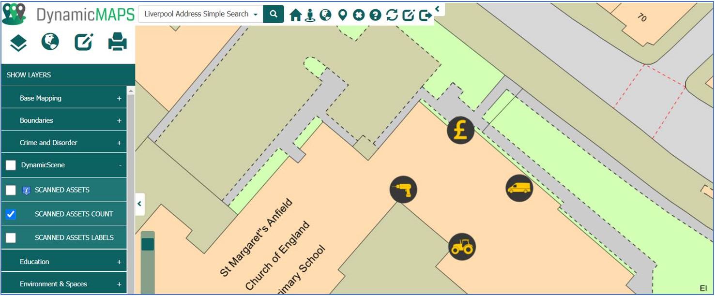Select the street view person icon

pos(310,15)
